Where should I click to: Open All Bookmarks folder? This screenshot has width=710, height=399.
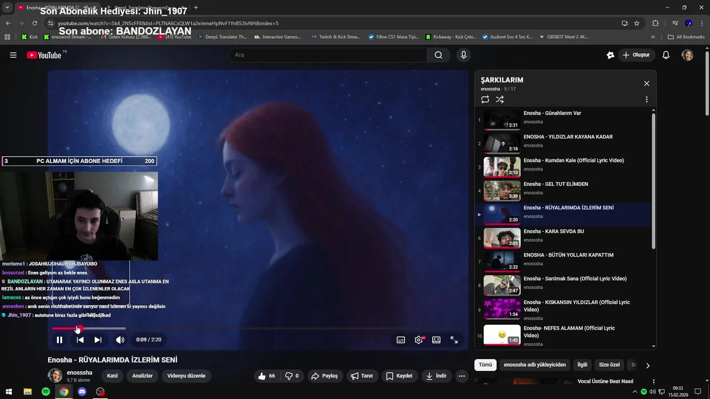686,37
